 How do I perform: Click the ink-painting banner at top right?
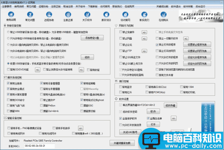pyautogui.click(x=201, y=16)
